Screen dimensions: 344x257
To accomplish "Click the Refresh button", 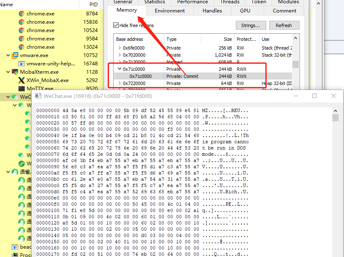I will 284,25.
